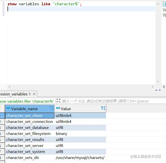166x163 pixels.
Task: Close the session_variables 1 result tab
Action: coord(34,94)
